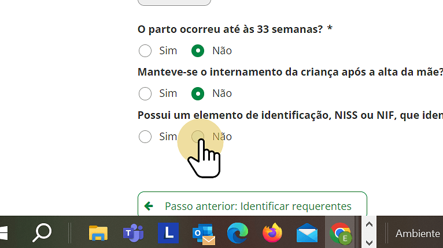
Task: Open the Mail app icon
Action: (x=307, y=233)
